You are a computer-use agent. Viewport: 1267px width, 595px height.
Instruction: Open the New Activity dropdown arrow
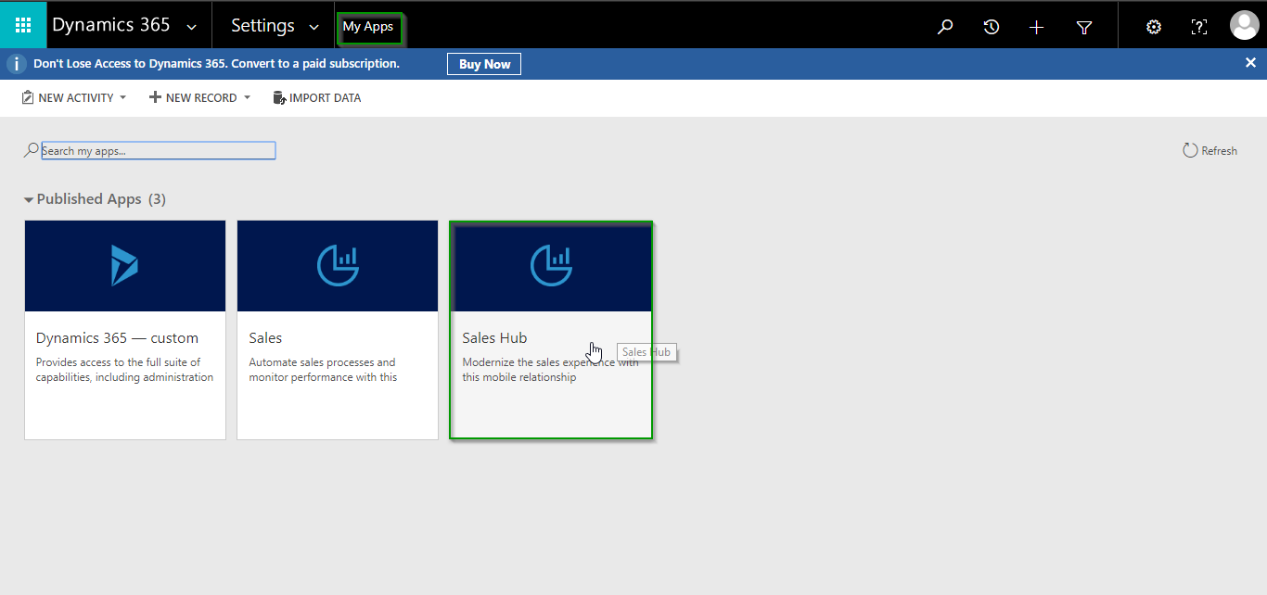pos(122,97)
